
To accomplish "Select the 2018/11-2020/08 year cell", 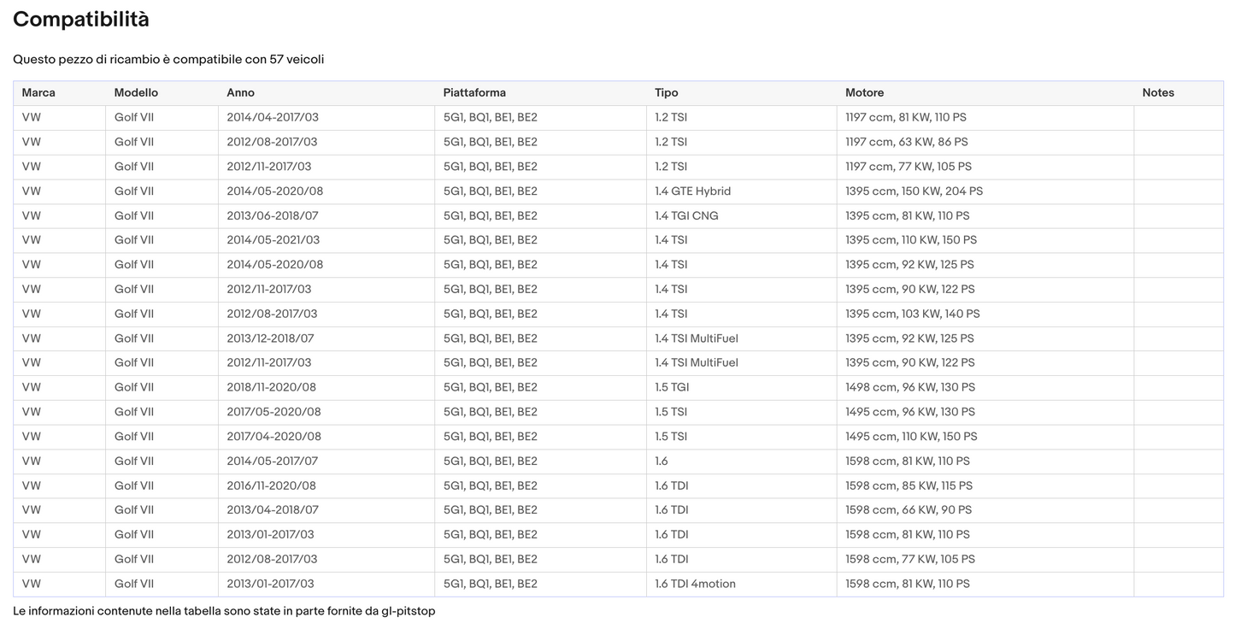I will [272, 387].
